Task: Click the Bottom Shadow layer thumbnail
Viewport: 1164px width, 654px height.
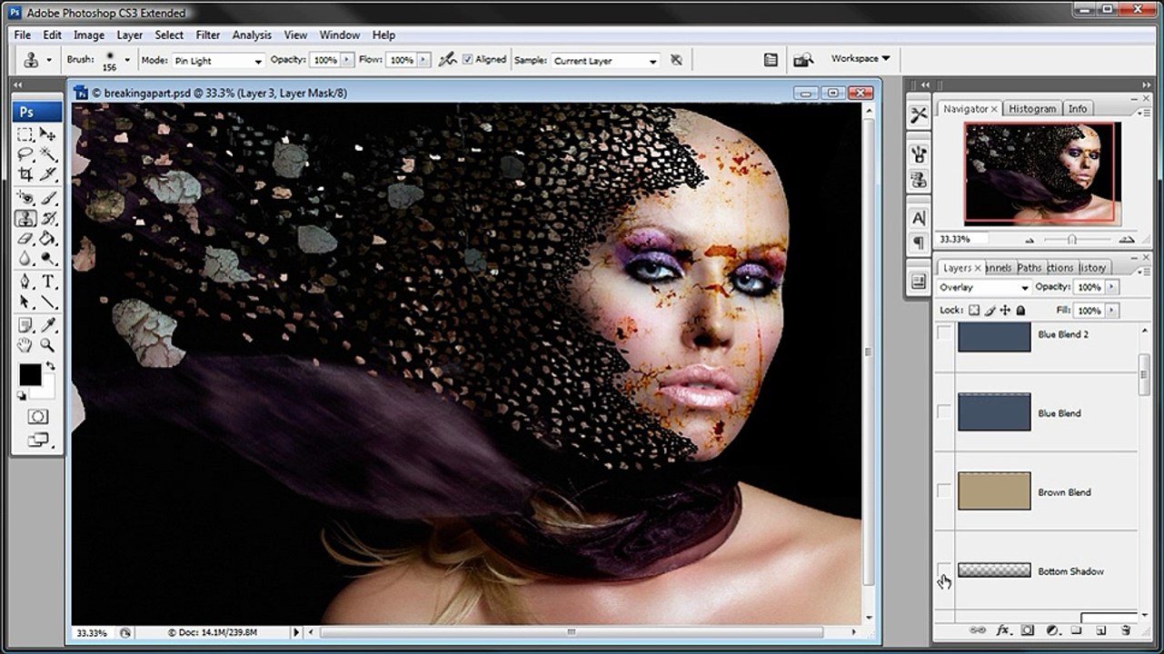Action: pos(994,570)
